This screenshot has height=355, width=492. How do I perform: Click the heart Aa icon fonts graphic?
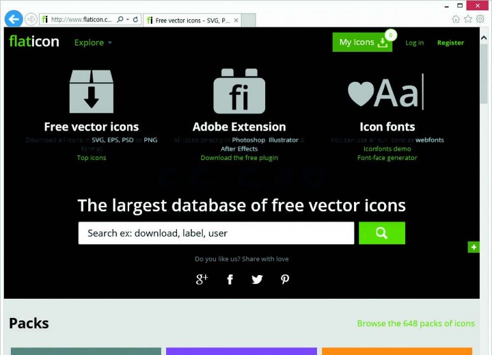[387, 91]
